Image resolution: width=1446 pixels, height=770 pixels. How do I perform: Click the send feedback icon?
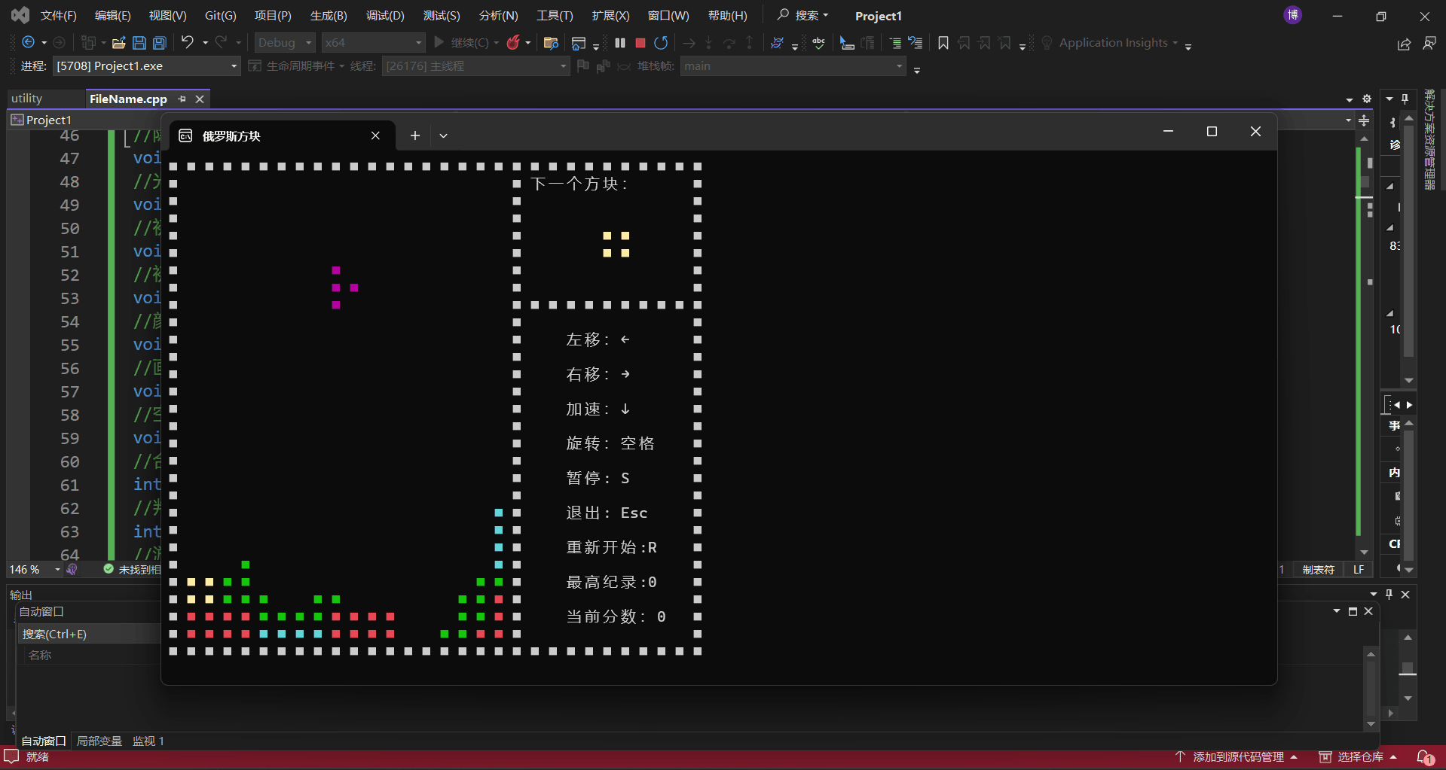(1429, 44)
